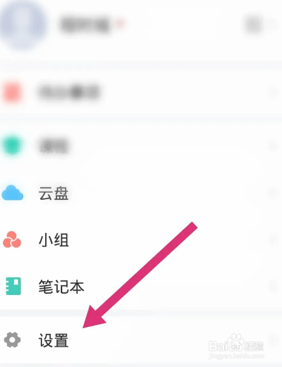
Task: Go to 设置 text entry
Action: click(x=54, y=340)
